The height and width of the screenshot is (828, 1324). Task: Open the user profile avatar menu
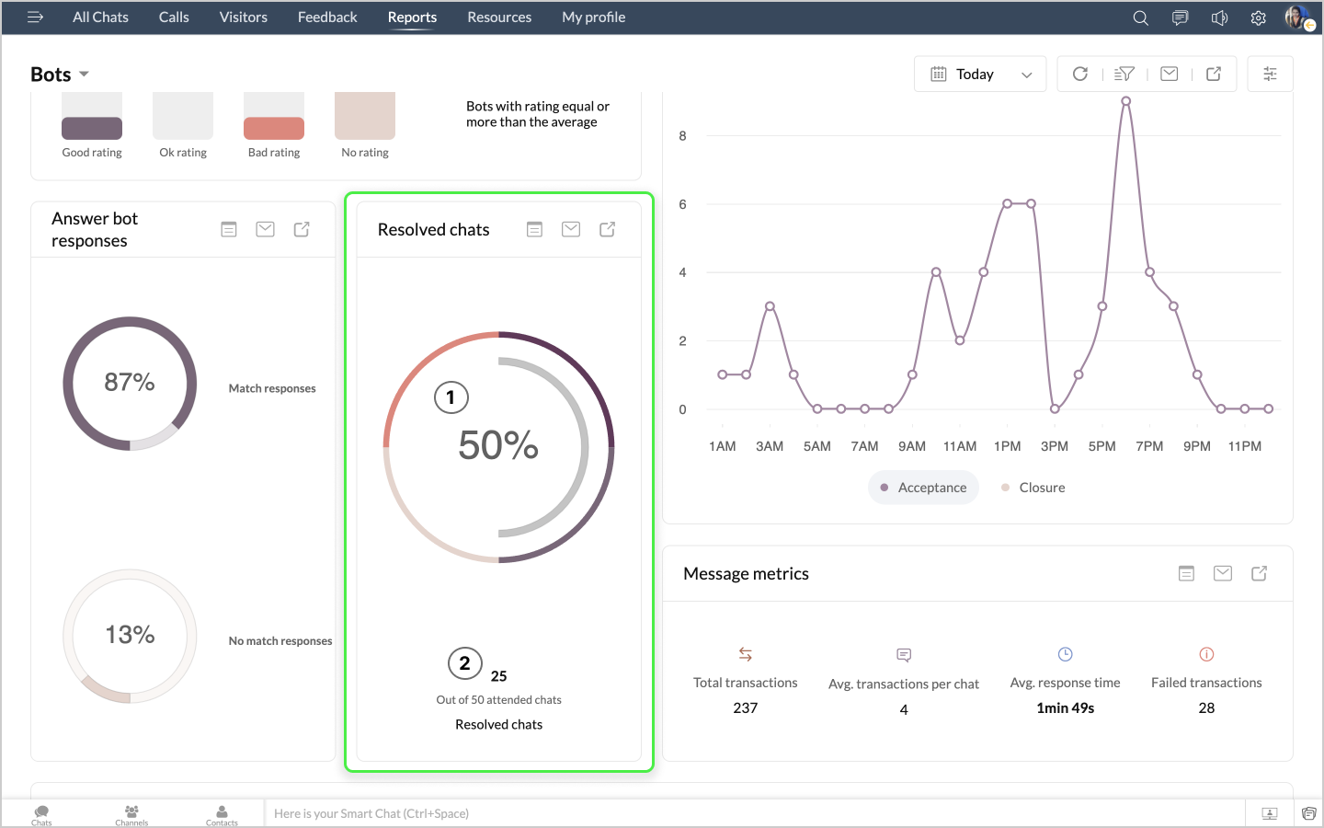click(1297, 17)
